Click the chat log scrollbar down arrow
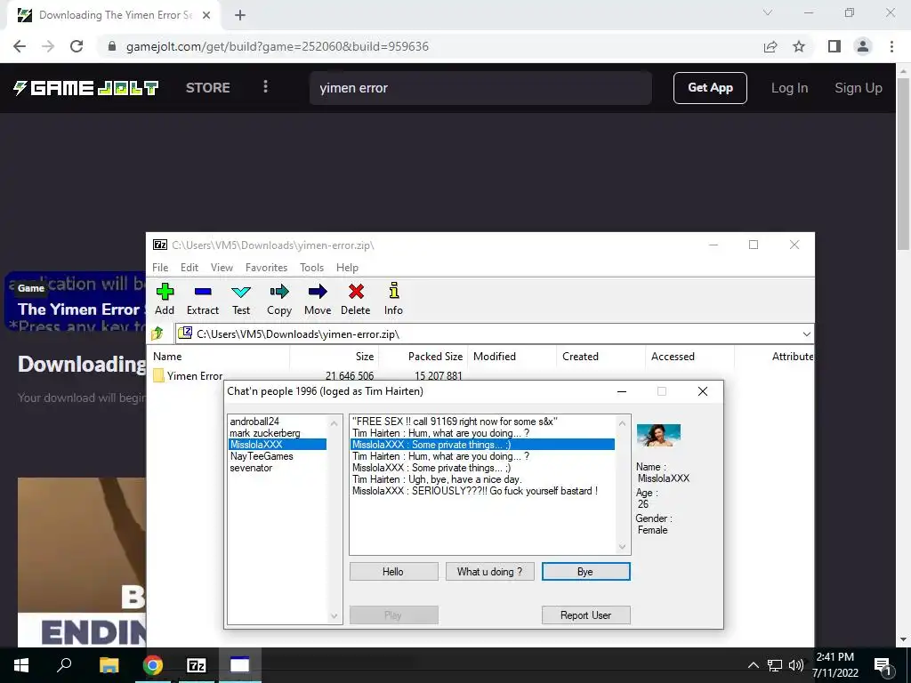 pos(622,547)
